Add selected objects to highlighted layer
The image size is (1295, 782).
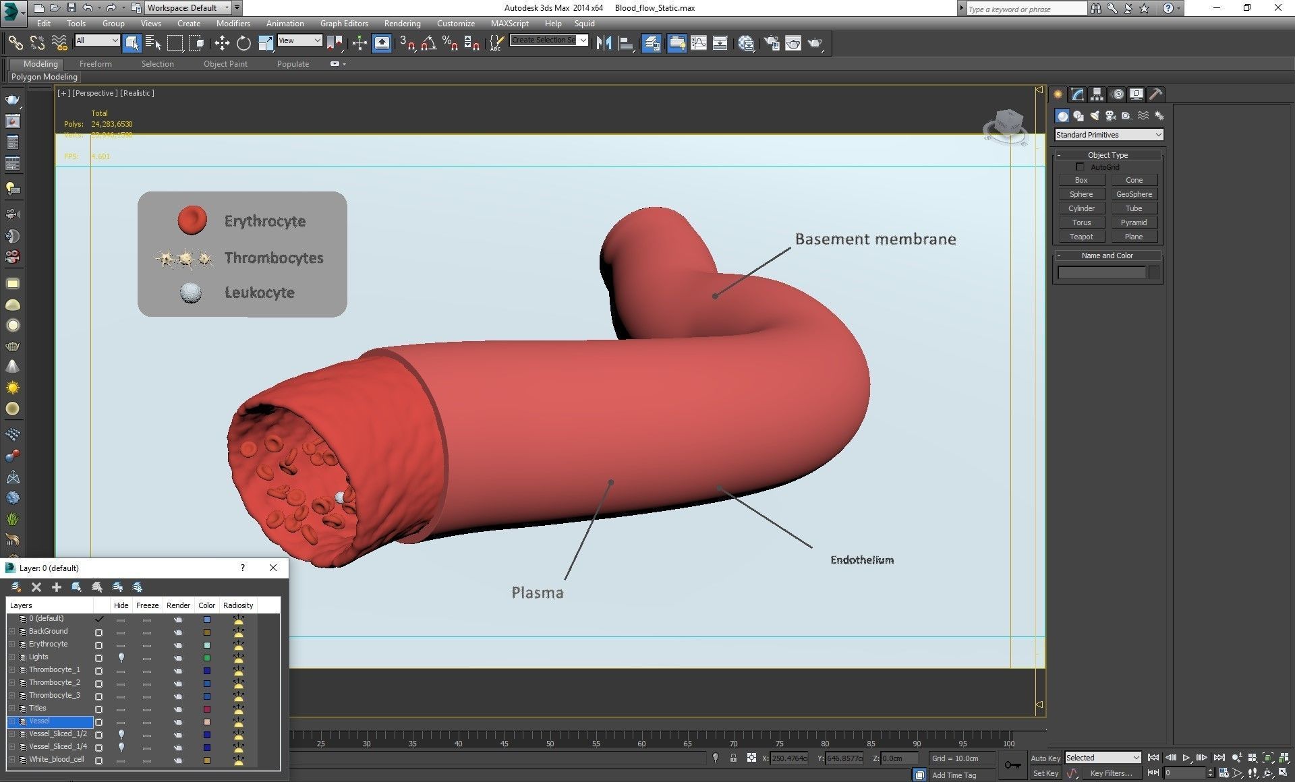click(57, 587)
